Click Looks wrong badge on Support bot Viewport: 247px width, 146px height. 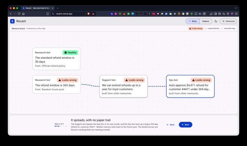[x=134, y=80]
